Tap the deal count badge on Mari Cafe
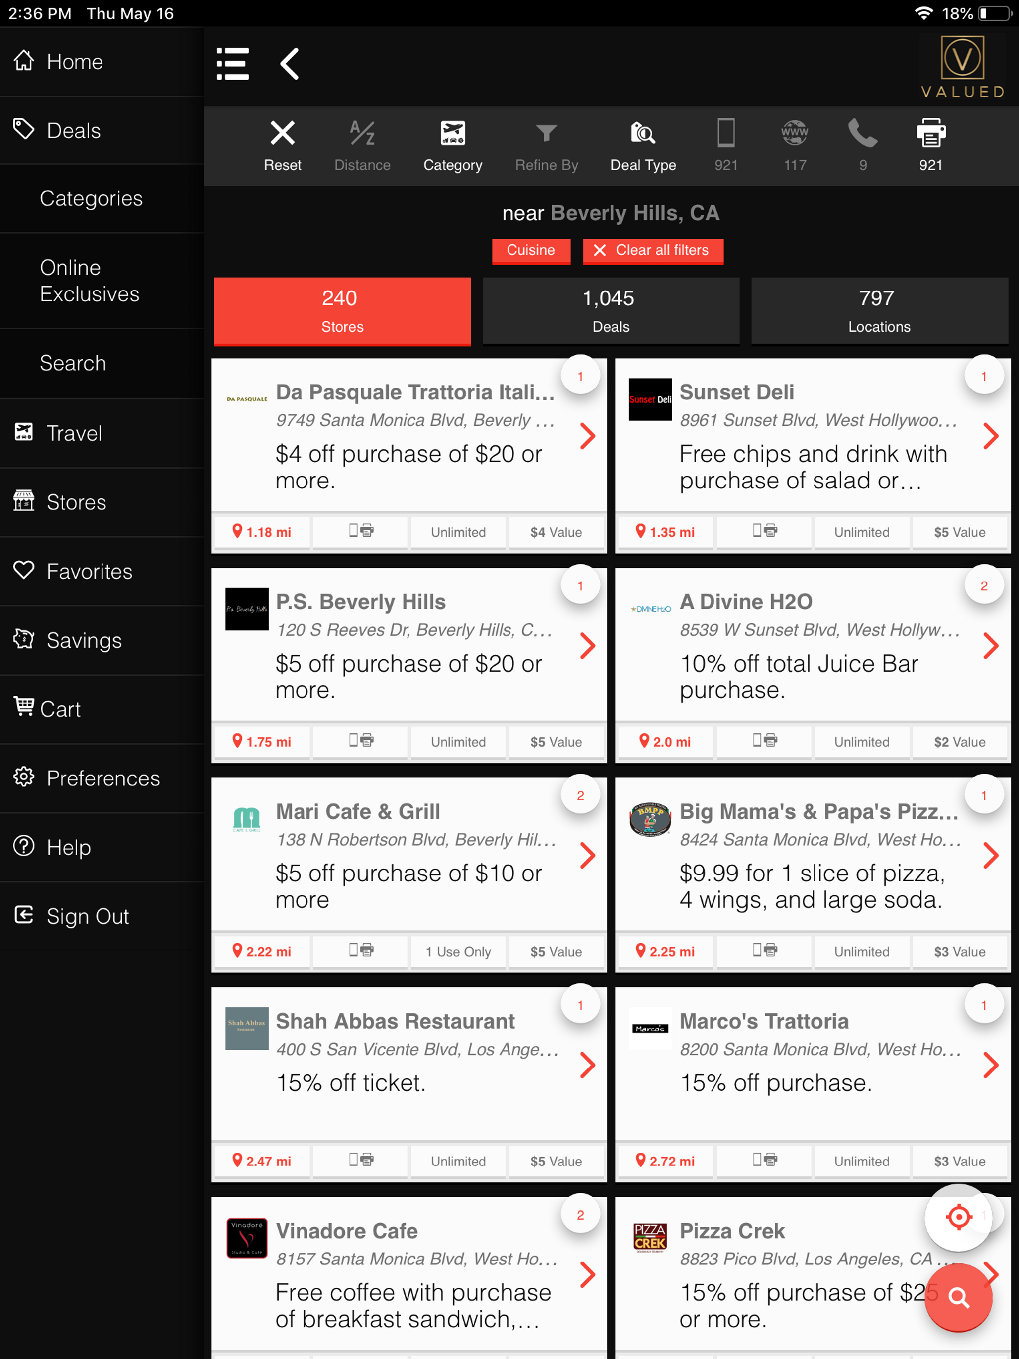The width and height of the screenshot is (1019, 1359). (580, 795)
